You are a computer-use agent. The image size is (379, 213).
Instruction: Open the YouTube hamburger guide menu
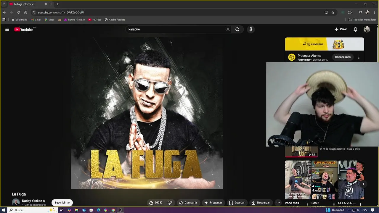click(7, 29)
